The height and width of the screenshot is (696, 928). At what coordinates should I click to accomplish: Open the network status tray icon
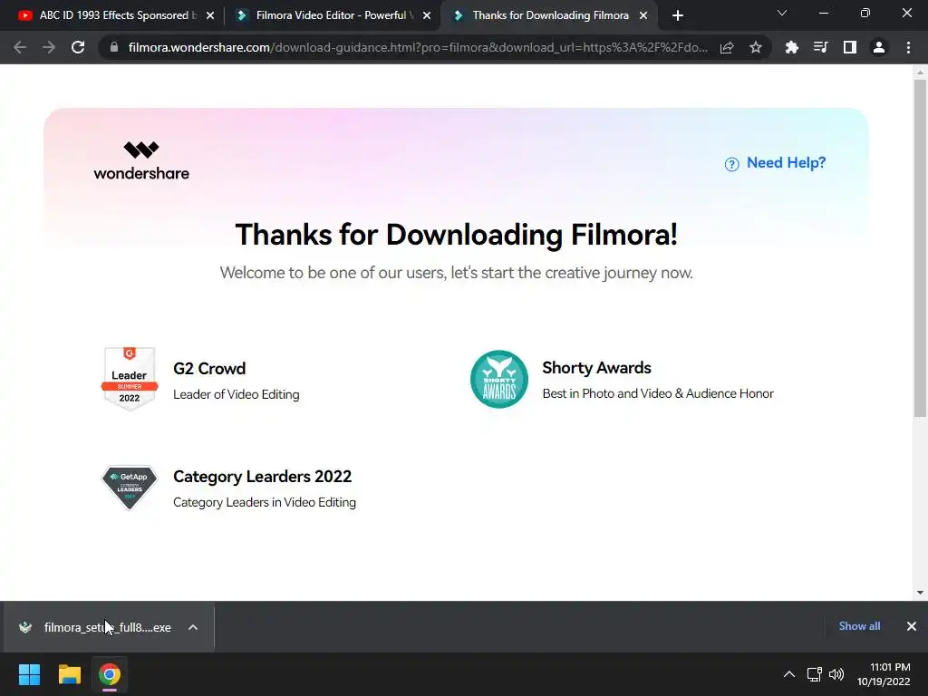[x=815, y=674]
